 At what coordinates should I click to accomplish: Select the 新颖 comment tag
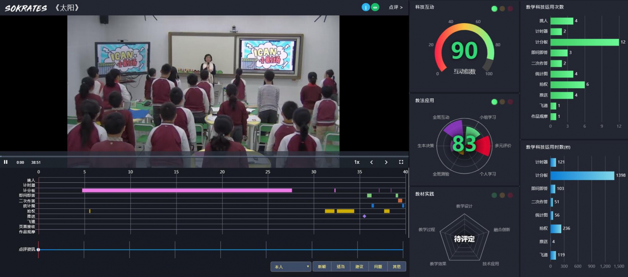pyautogui.click(x=322, y=267)
